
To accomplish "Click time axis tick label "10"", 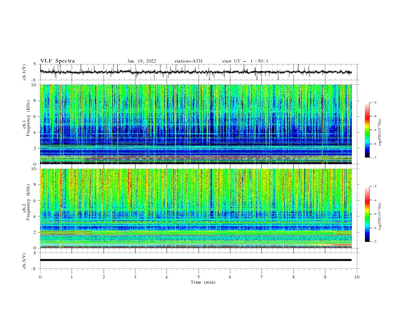I will pyautogui.click(x=357, y=277).
